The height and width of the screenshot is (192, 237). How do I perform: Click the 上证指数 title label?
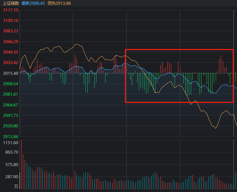point(11,3)
